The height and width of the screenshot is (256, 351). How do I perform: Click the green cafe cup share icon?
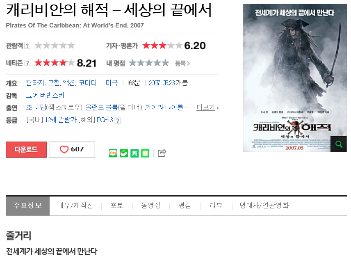click(x=124, y=153)
